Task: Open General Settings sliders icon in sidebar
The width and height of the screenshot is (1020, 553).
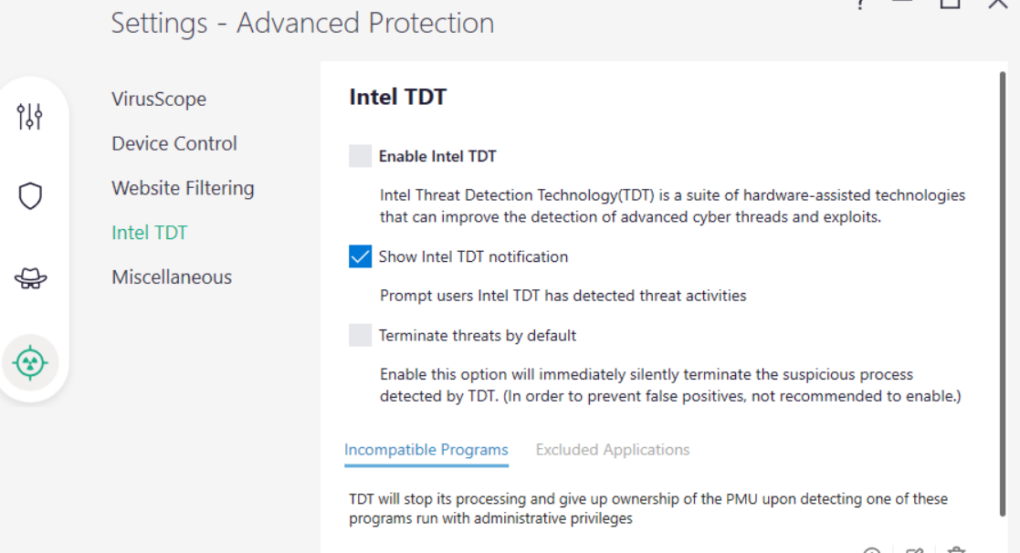Action: pyautogui.click(x=30, y=116)
